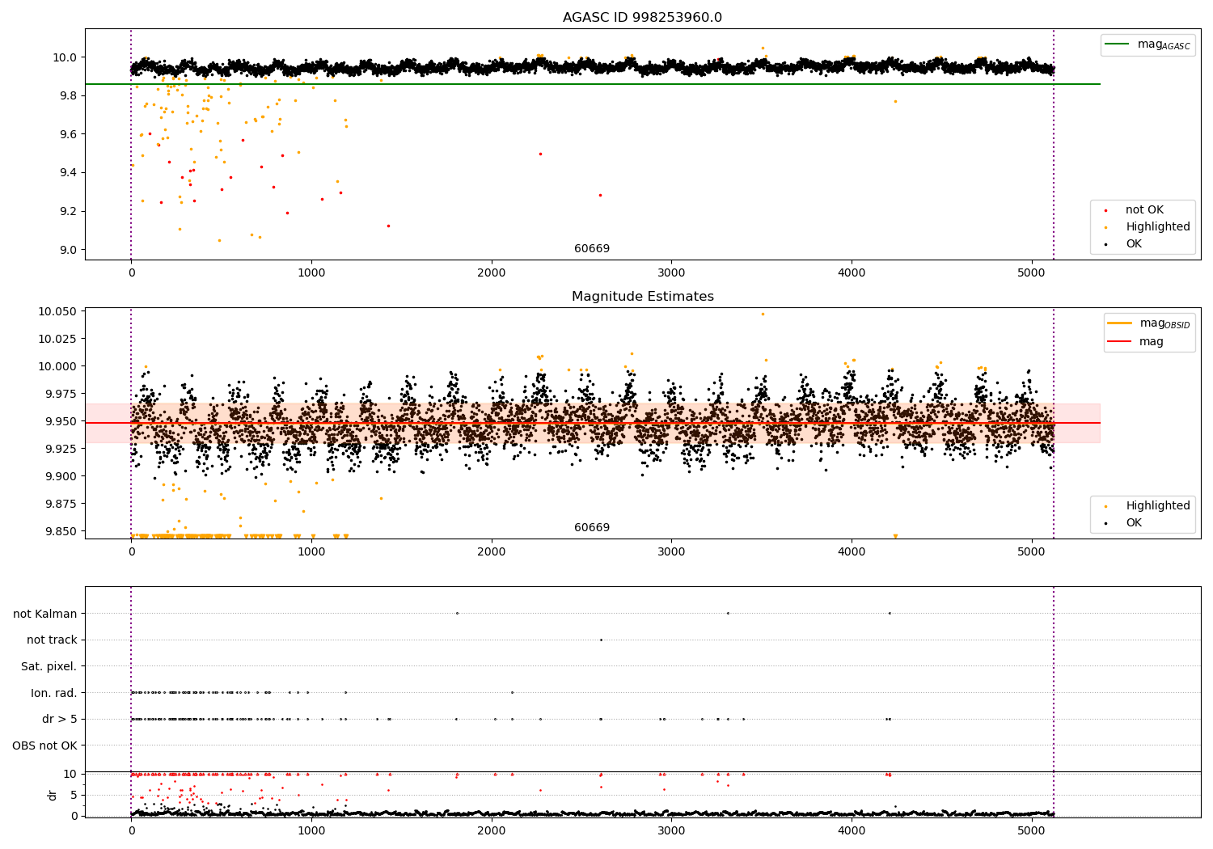
Task: Click the "3000" x-axis tick under the bottom plot
Action: pyautogui.click(x=672, y=830)
